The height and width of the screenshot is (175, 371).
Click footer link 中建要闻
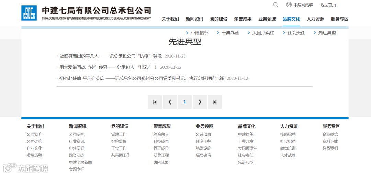coord(77,148)
